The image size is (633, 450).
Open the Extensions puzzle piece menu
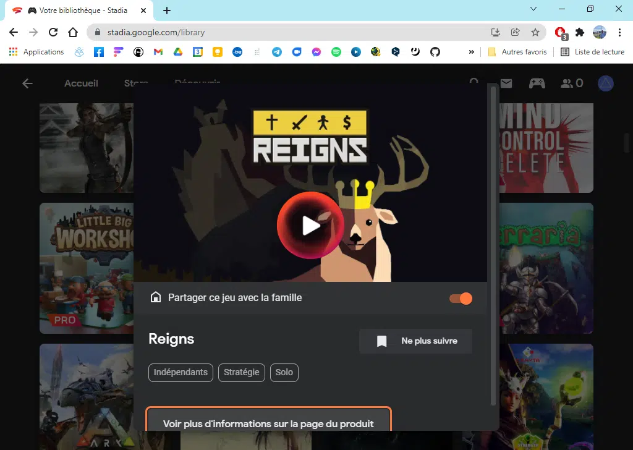click(580, 32)
